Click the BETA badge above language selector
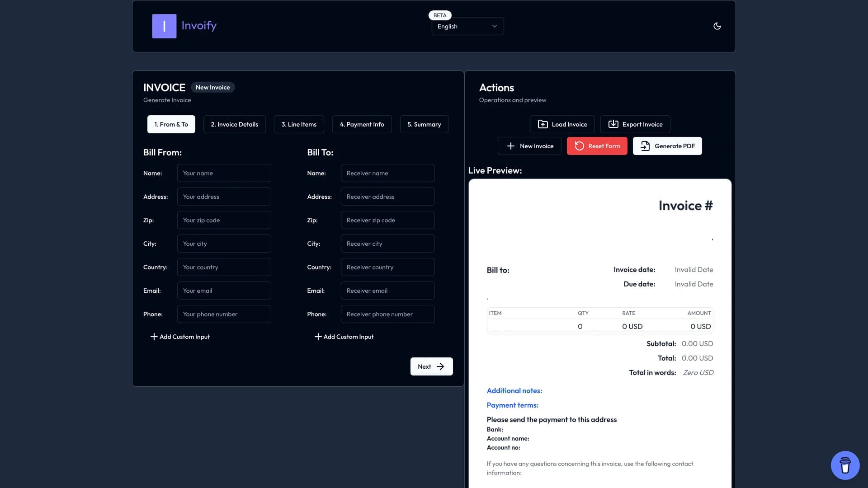Image resolution: width=868 pixels, height=488 pixels. click(439, 15)
